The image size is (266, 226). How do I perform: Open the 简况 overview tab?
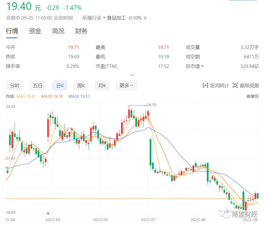pos(58,31)
